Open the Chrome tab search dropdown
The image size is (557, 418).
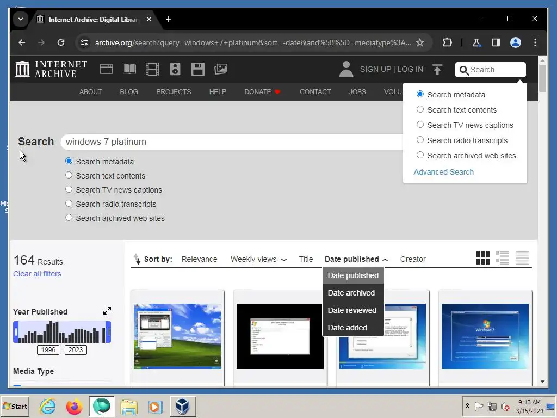point(21,19)
